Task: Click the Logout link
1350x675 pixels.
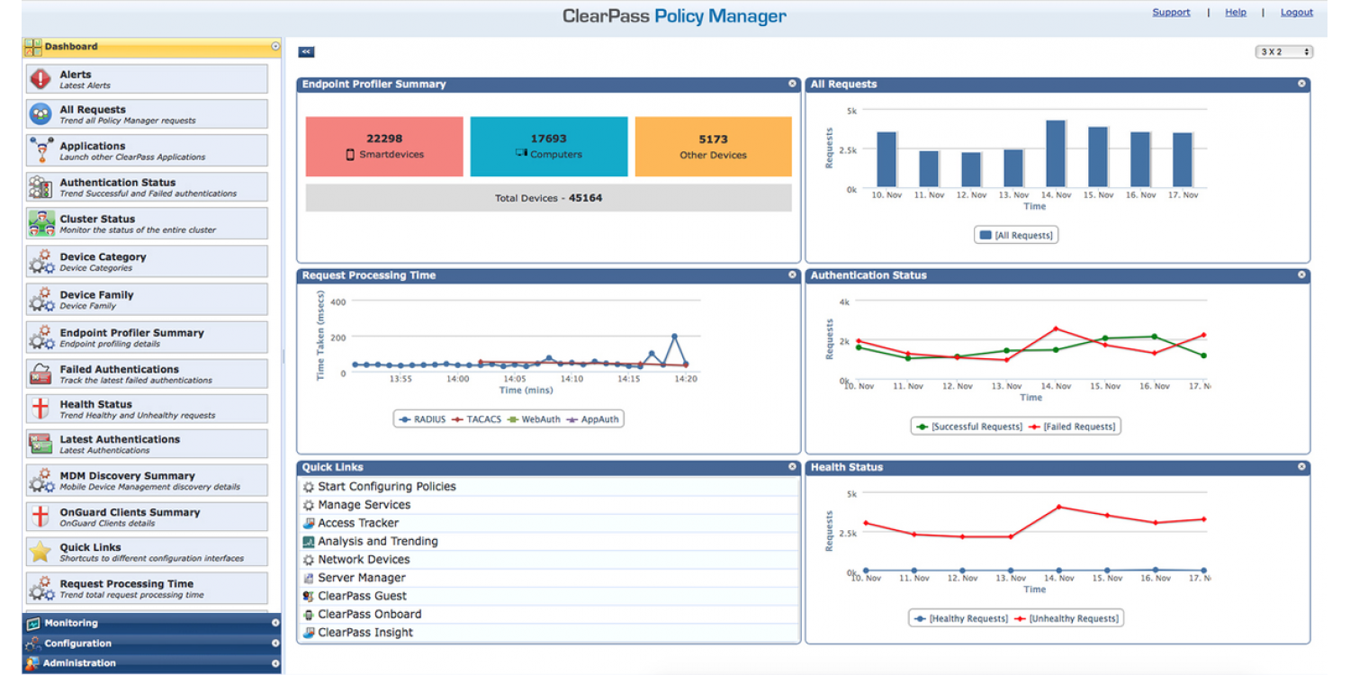Action: (1297, 13)
